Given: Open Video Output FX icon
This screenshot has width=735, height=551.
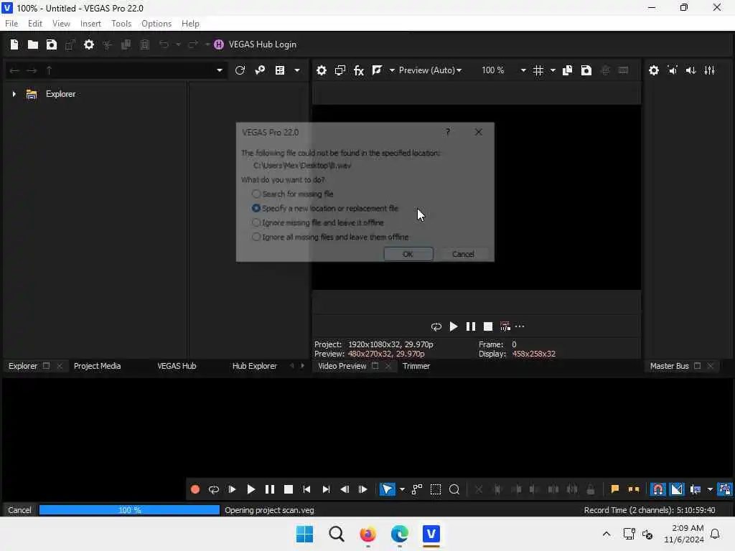Looking at the screenshot, I should (359, 70).
